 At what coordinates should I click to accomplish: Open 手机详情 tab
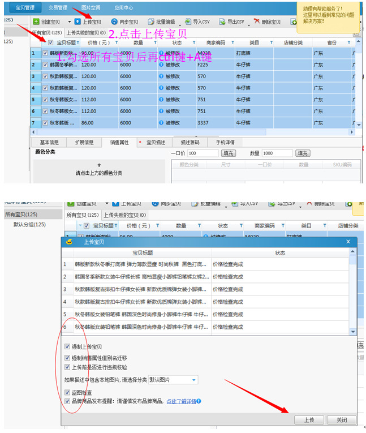pos(225,142)
